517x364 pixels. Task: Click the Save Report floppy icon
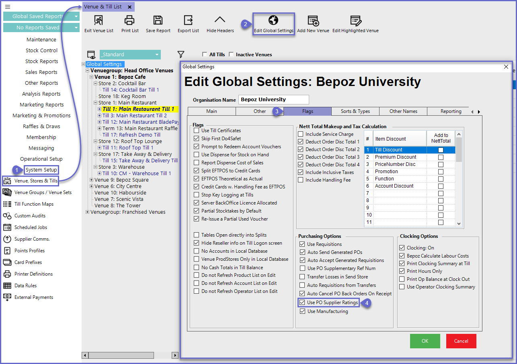(x=158, y=20)
